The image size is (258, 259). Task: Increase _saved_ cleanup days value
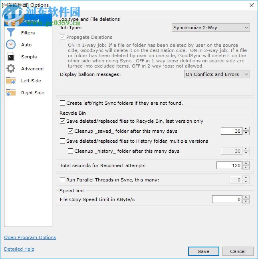pyautogui.click(x=246, y=129)
